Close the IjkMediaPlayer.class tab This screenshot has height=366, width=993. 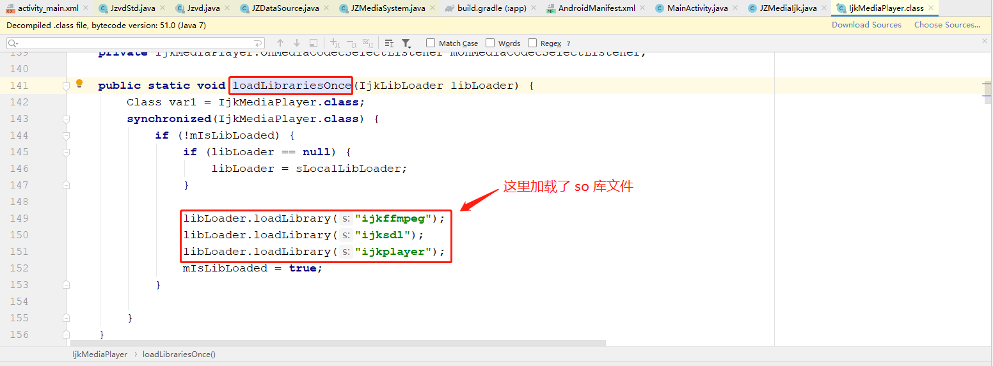tap(931, 8)
